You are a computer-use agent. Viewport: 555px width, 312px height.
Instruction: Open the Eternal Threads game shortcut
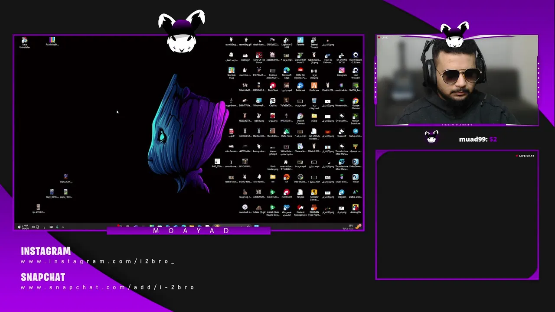click(x=314, y=42)
